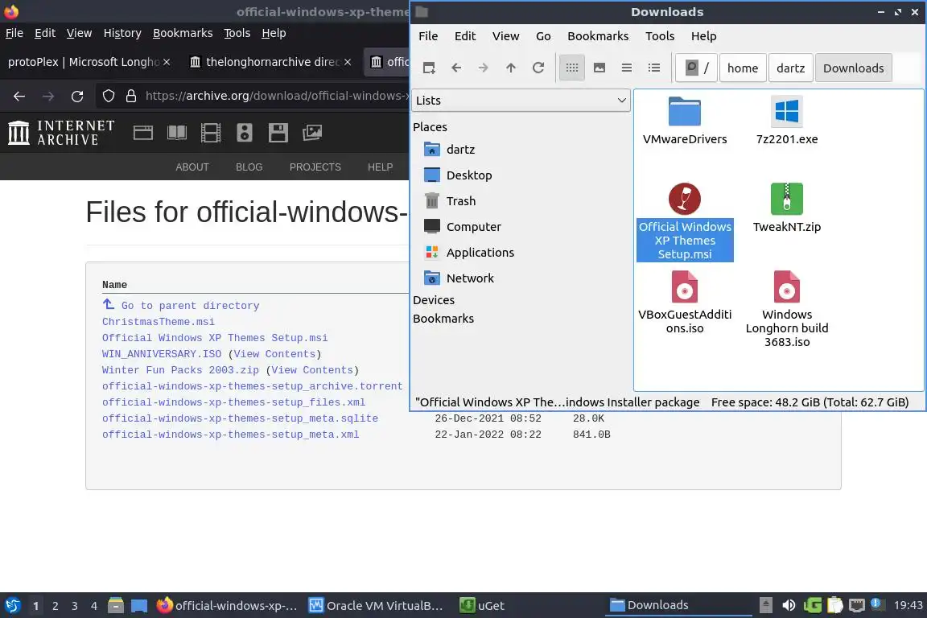
Task: Reload the archive.org page in Firefox
Action: [x=77, y=96]
